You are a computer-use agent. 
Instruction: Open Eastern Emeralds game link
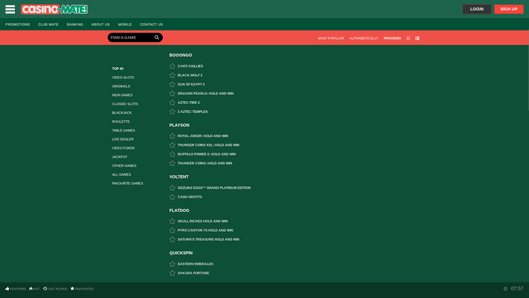195,264
